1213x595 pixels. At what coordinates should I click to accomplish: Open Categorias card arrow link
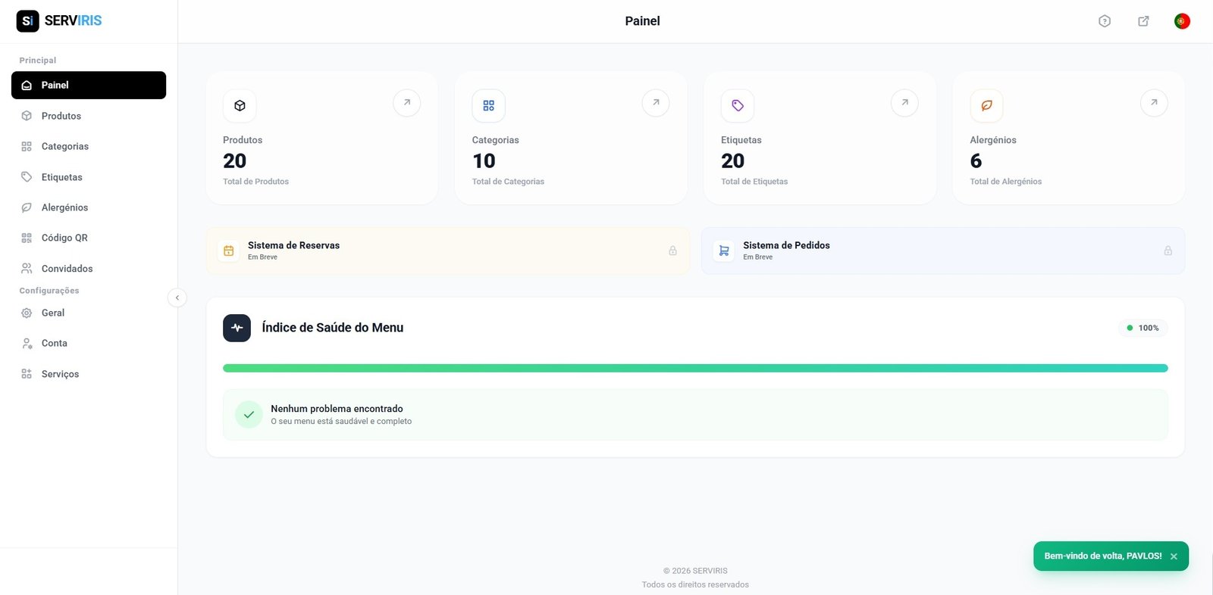[x=656, y=103]
